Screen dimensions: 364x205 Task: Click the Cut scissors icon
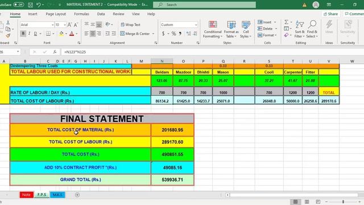click(x=8, y=23)
